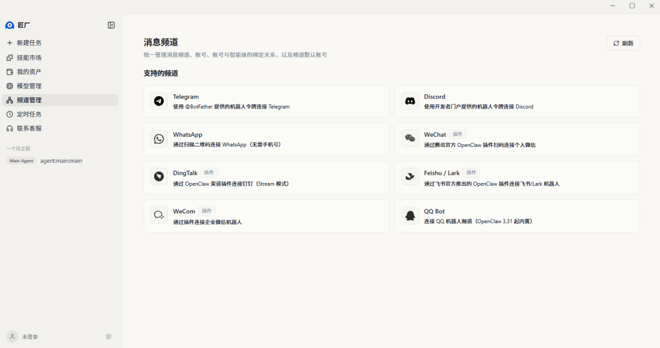Viewport: 660px width, 348px height.
Task: Click the WhatsApp channel icon
Action: [159, 139]
